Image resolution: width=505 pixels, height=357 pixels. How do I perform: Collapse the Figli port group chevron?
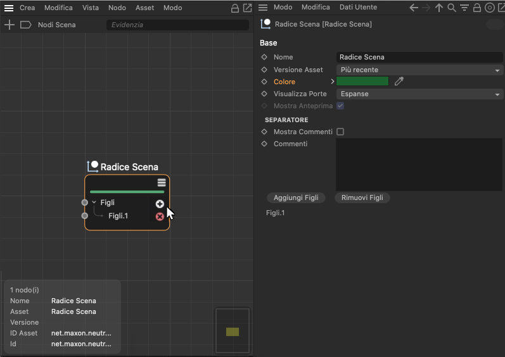tap(94, 203)
